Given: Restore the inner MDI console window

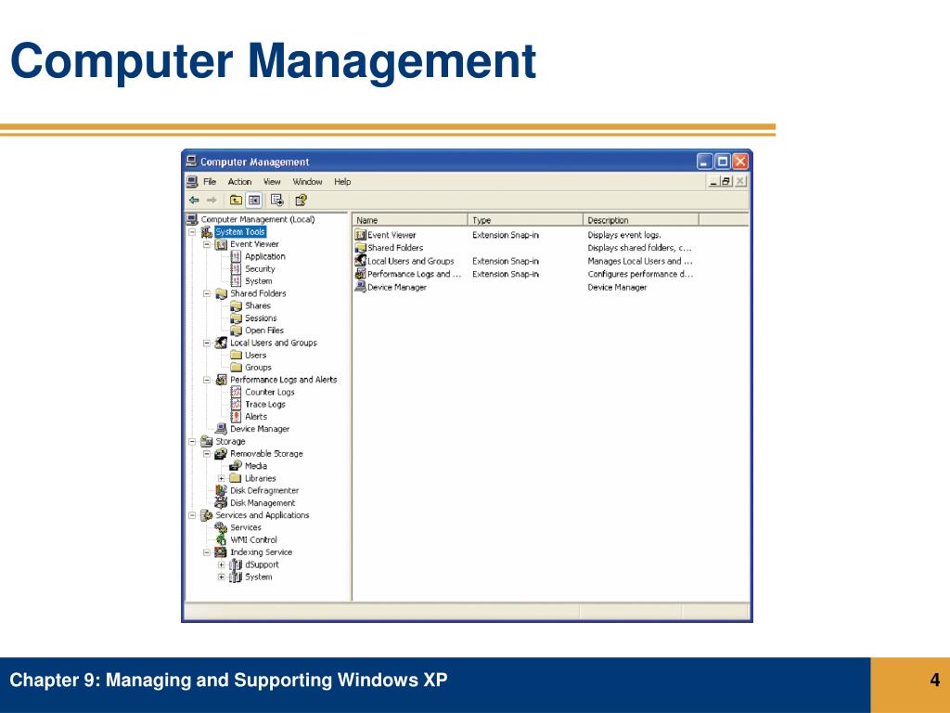Looking at the screenshot, I should tap(726, 181).
